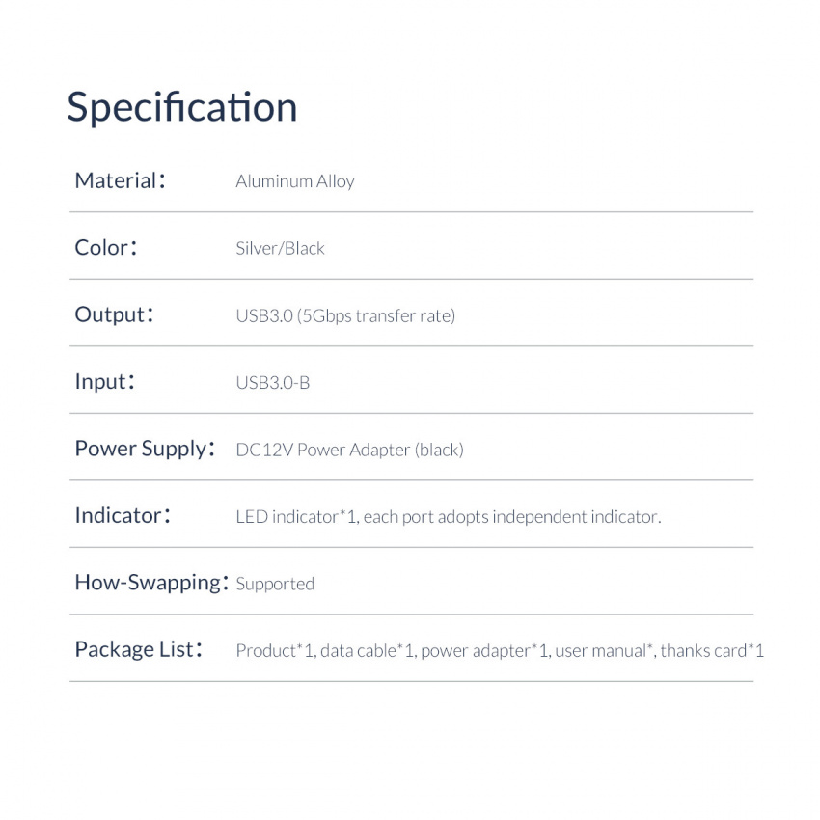Click the Aluminum Alloy value
The width and height of the screenshot is (820, 820).
point(295,181)
